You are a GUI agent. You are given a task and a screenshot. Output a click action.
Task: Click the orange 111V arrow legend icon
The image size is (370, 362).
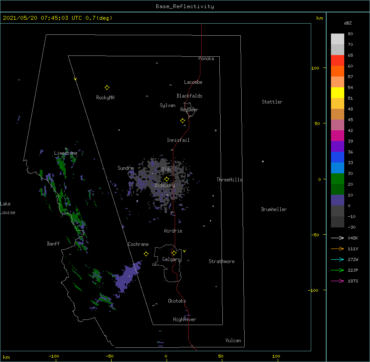point(337,248)
